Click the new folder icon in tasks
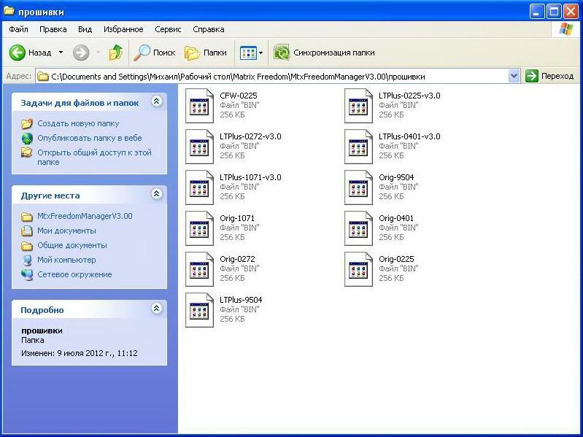This screenshot has height=437, width=583. pos(27,123)
